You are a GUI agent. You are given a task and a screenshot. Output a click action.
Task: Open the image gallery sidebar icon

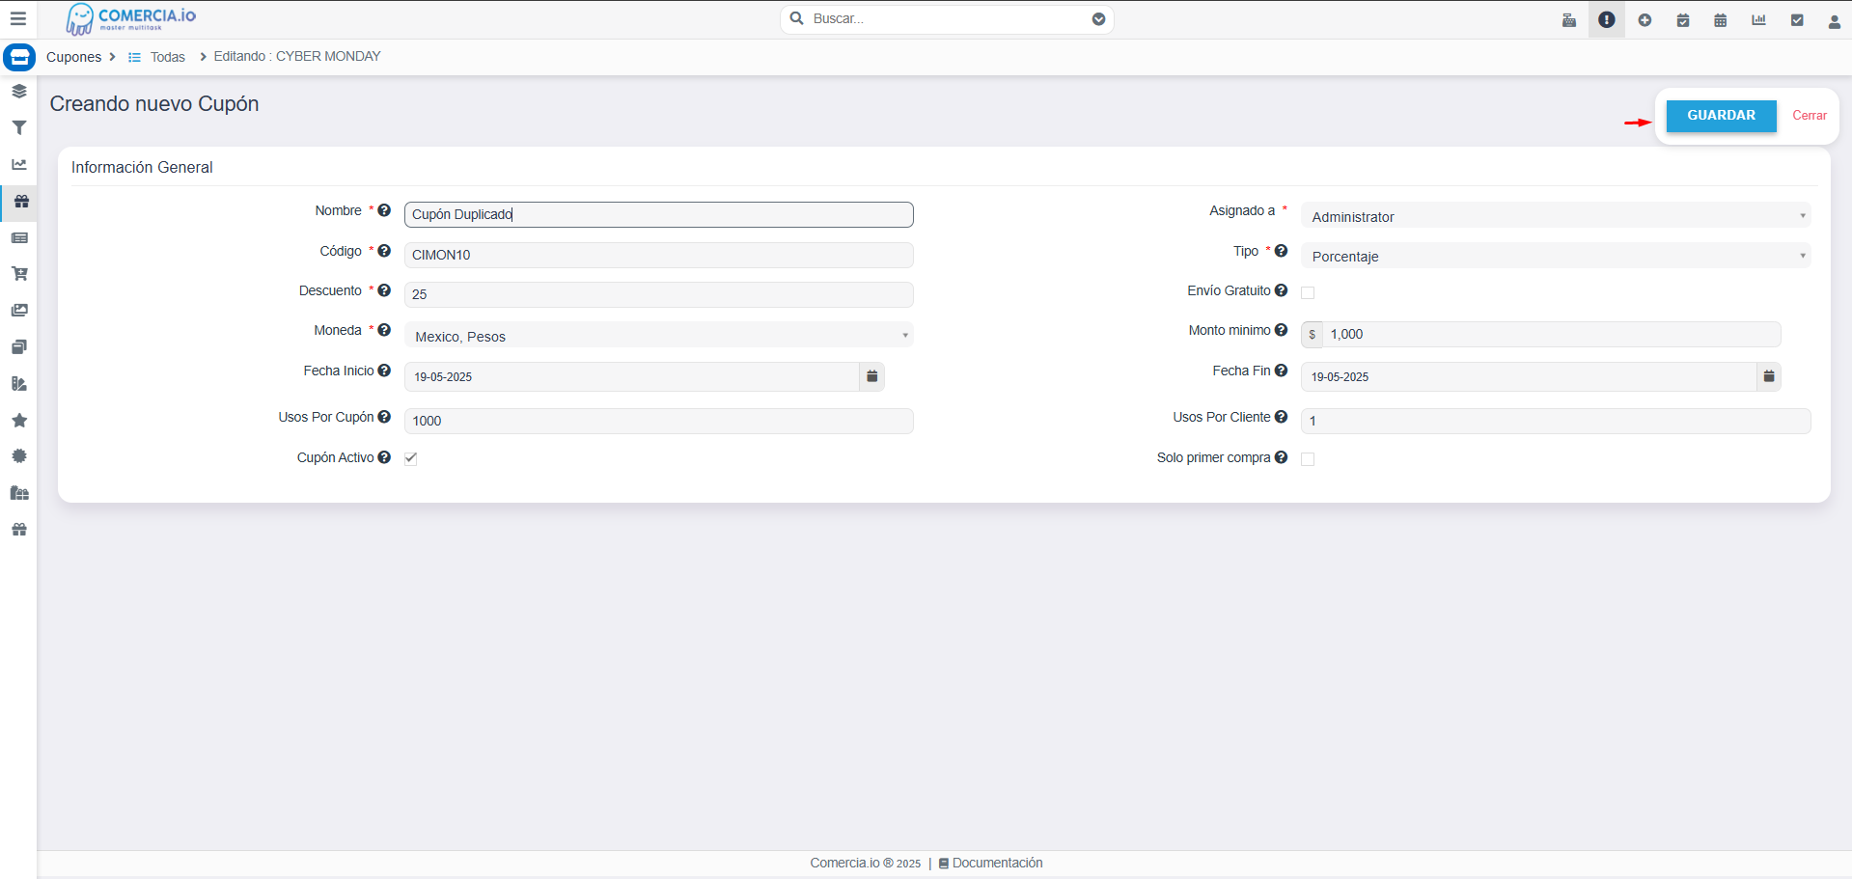click(19, 311)
